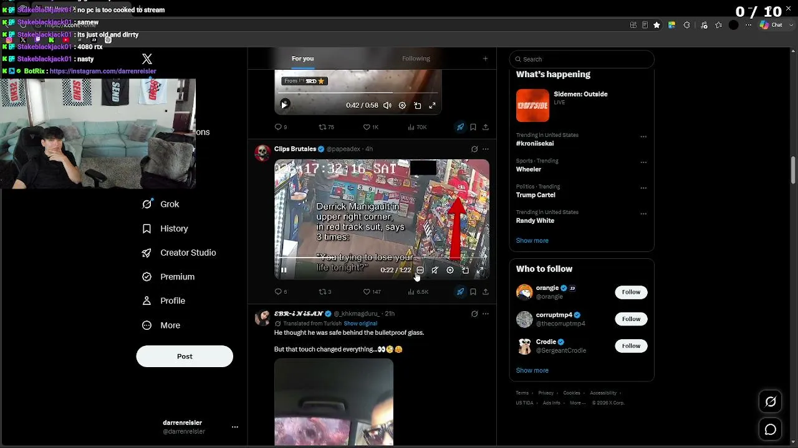Open the Premium page
This screenshot has height=448, width=798.
point(168,277)
